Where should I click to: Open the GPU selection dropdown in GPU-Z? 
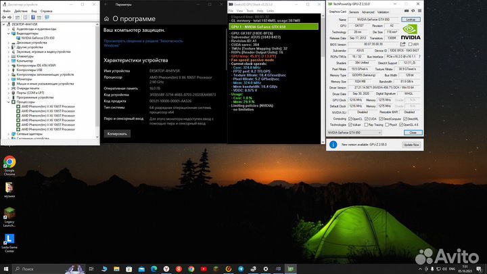354,133
